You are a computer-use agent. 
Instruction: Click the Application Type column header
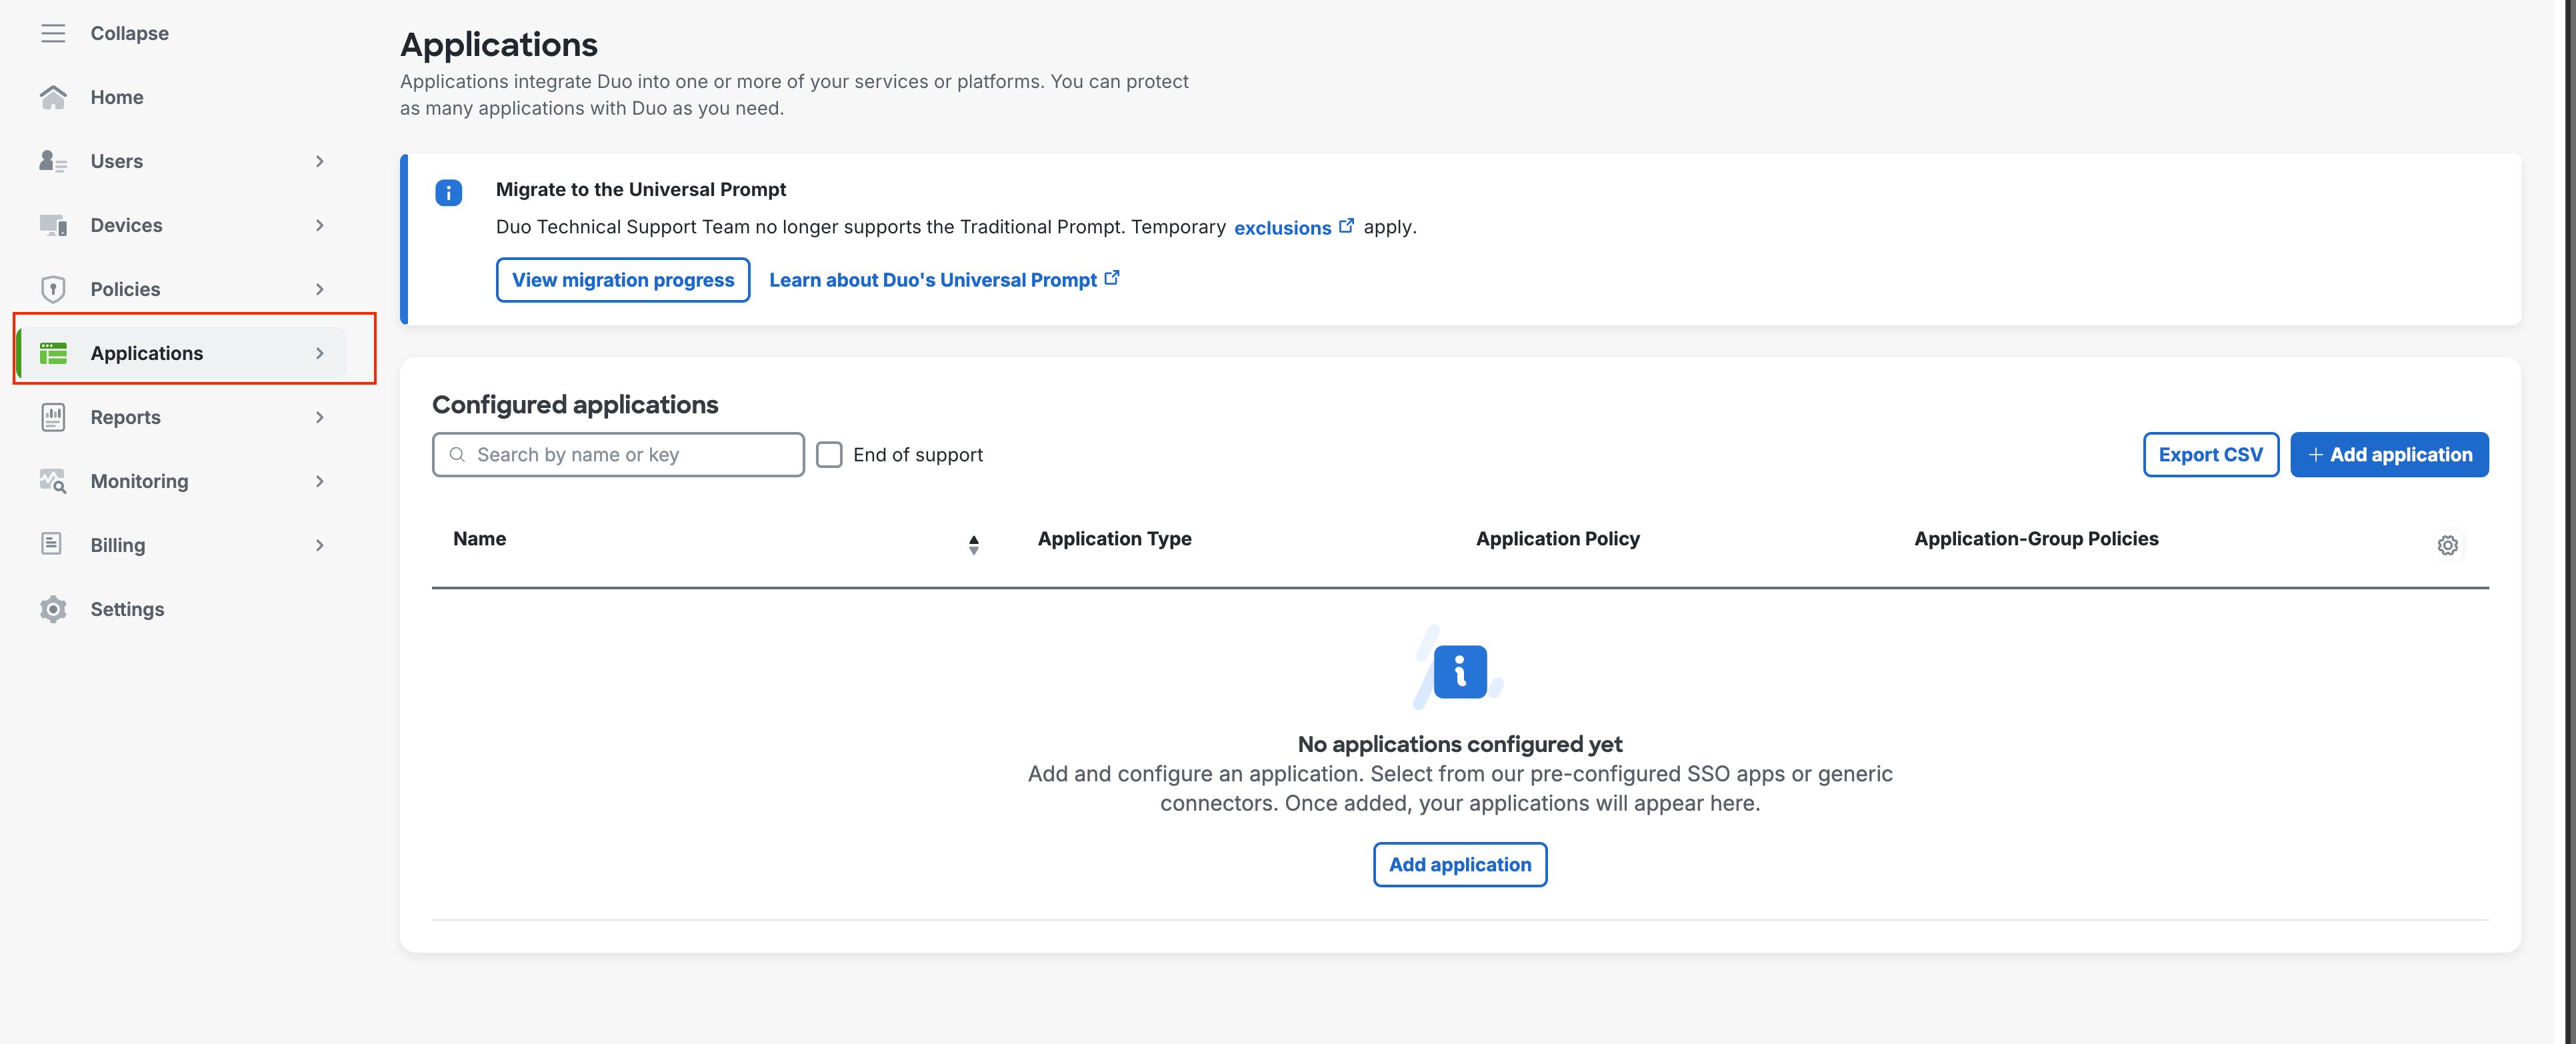(x=1114, y=538)
